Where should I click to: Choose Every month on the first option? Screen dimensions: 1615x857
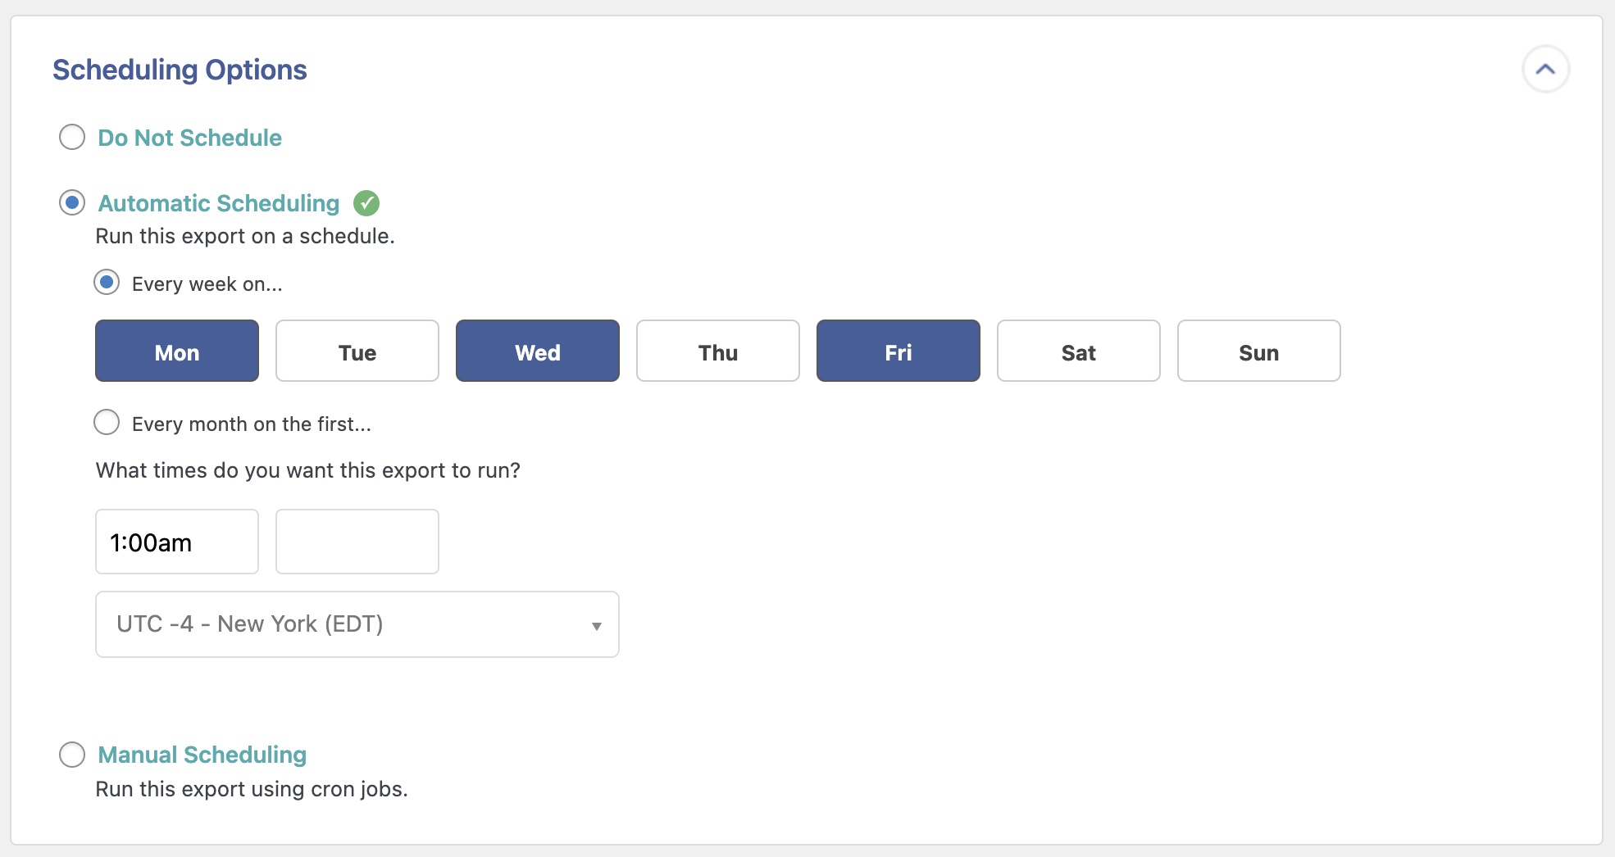coord(107,423)
